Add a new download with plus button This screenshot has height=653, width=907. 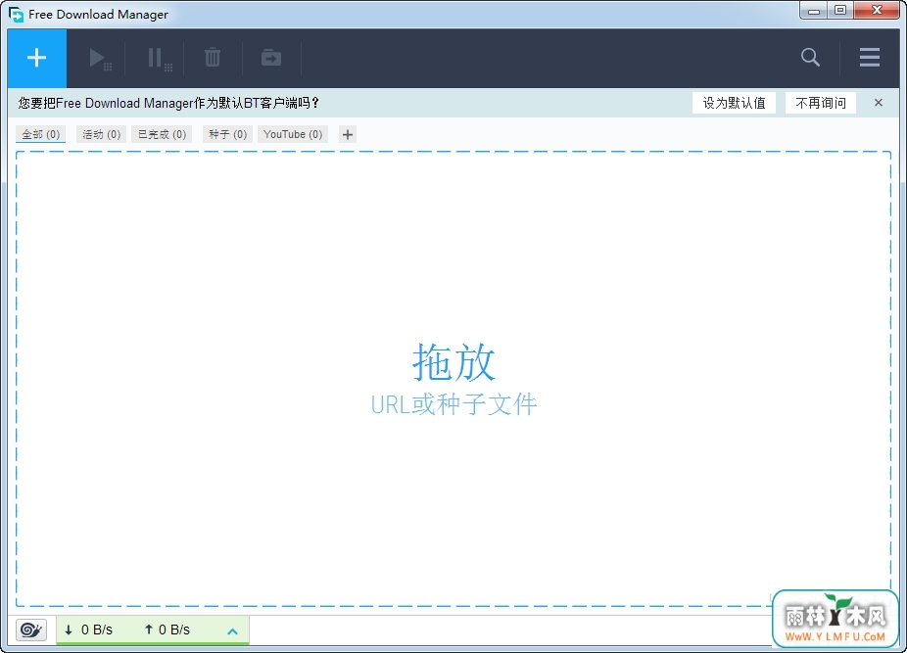(x=37, y=58)
